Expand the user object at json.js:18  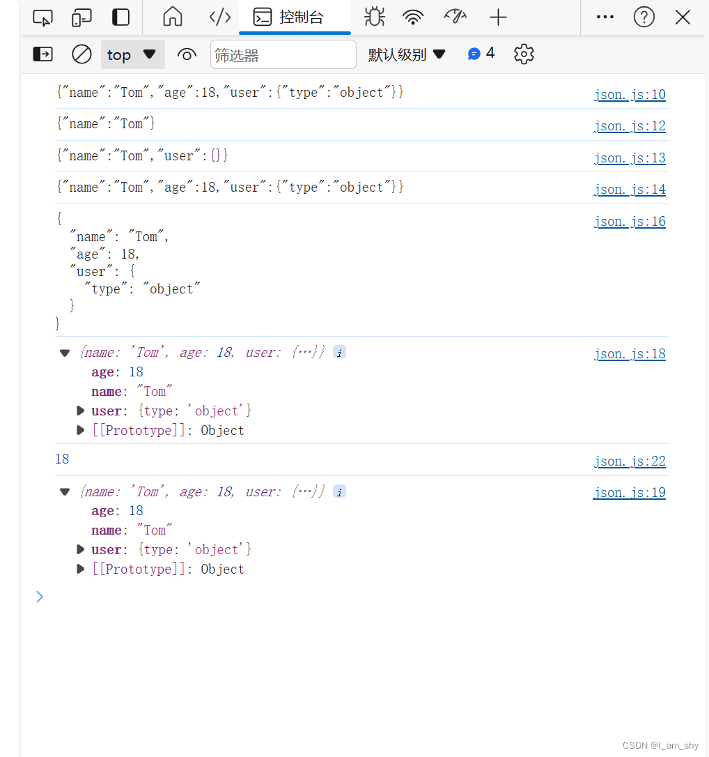(x=80, y=411)
